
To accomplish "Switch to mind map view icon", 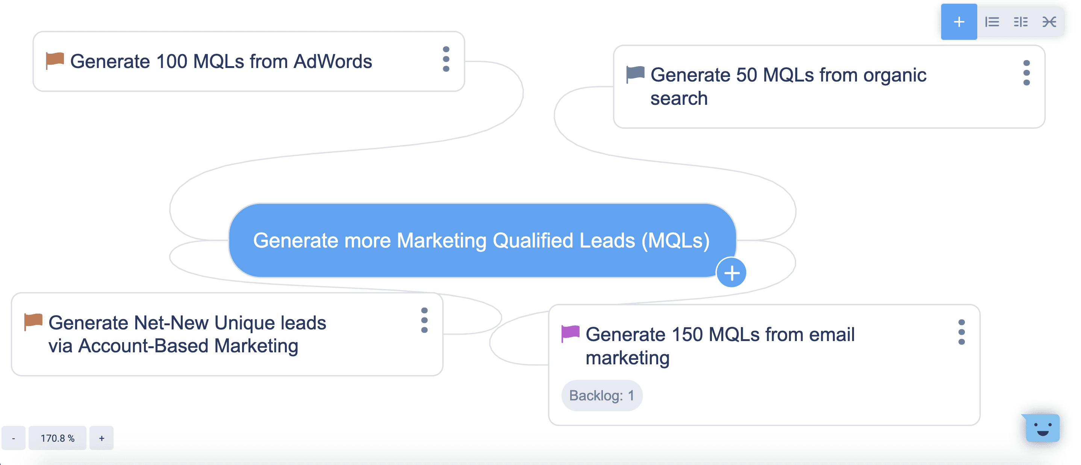I will click(1049, 22).
